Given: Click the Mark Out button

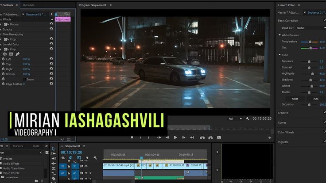Looking at the screenshot, I should coord(148,137).
